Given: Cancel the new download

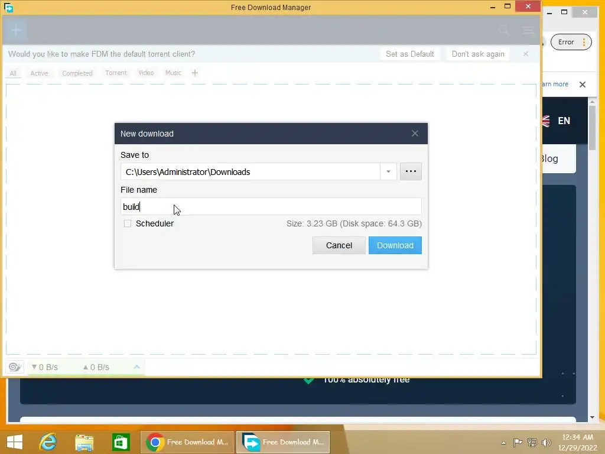Looking at the screenshot, I should click(339, 245).
